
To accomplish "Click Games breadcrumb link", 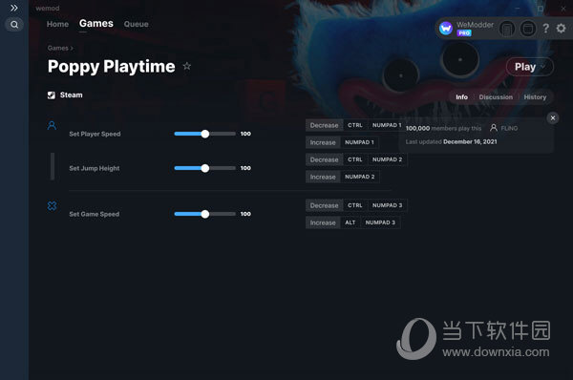I will click(57, 48).
